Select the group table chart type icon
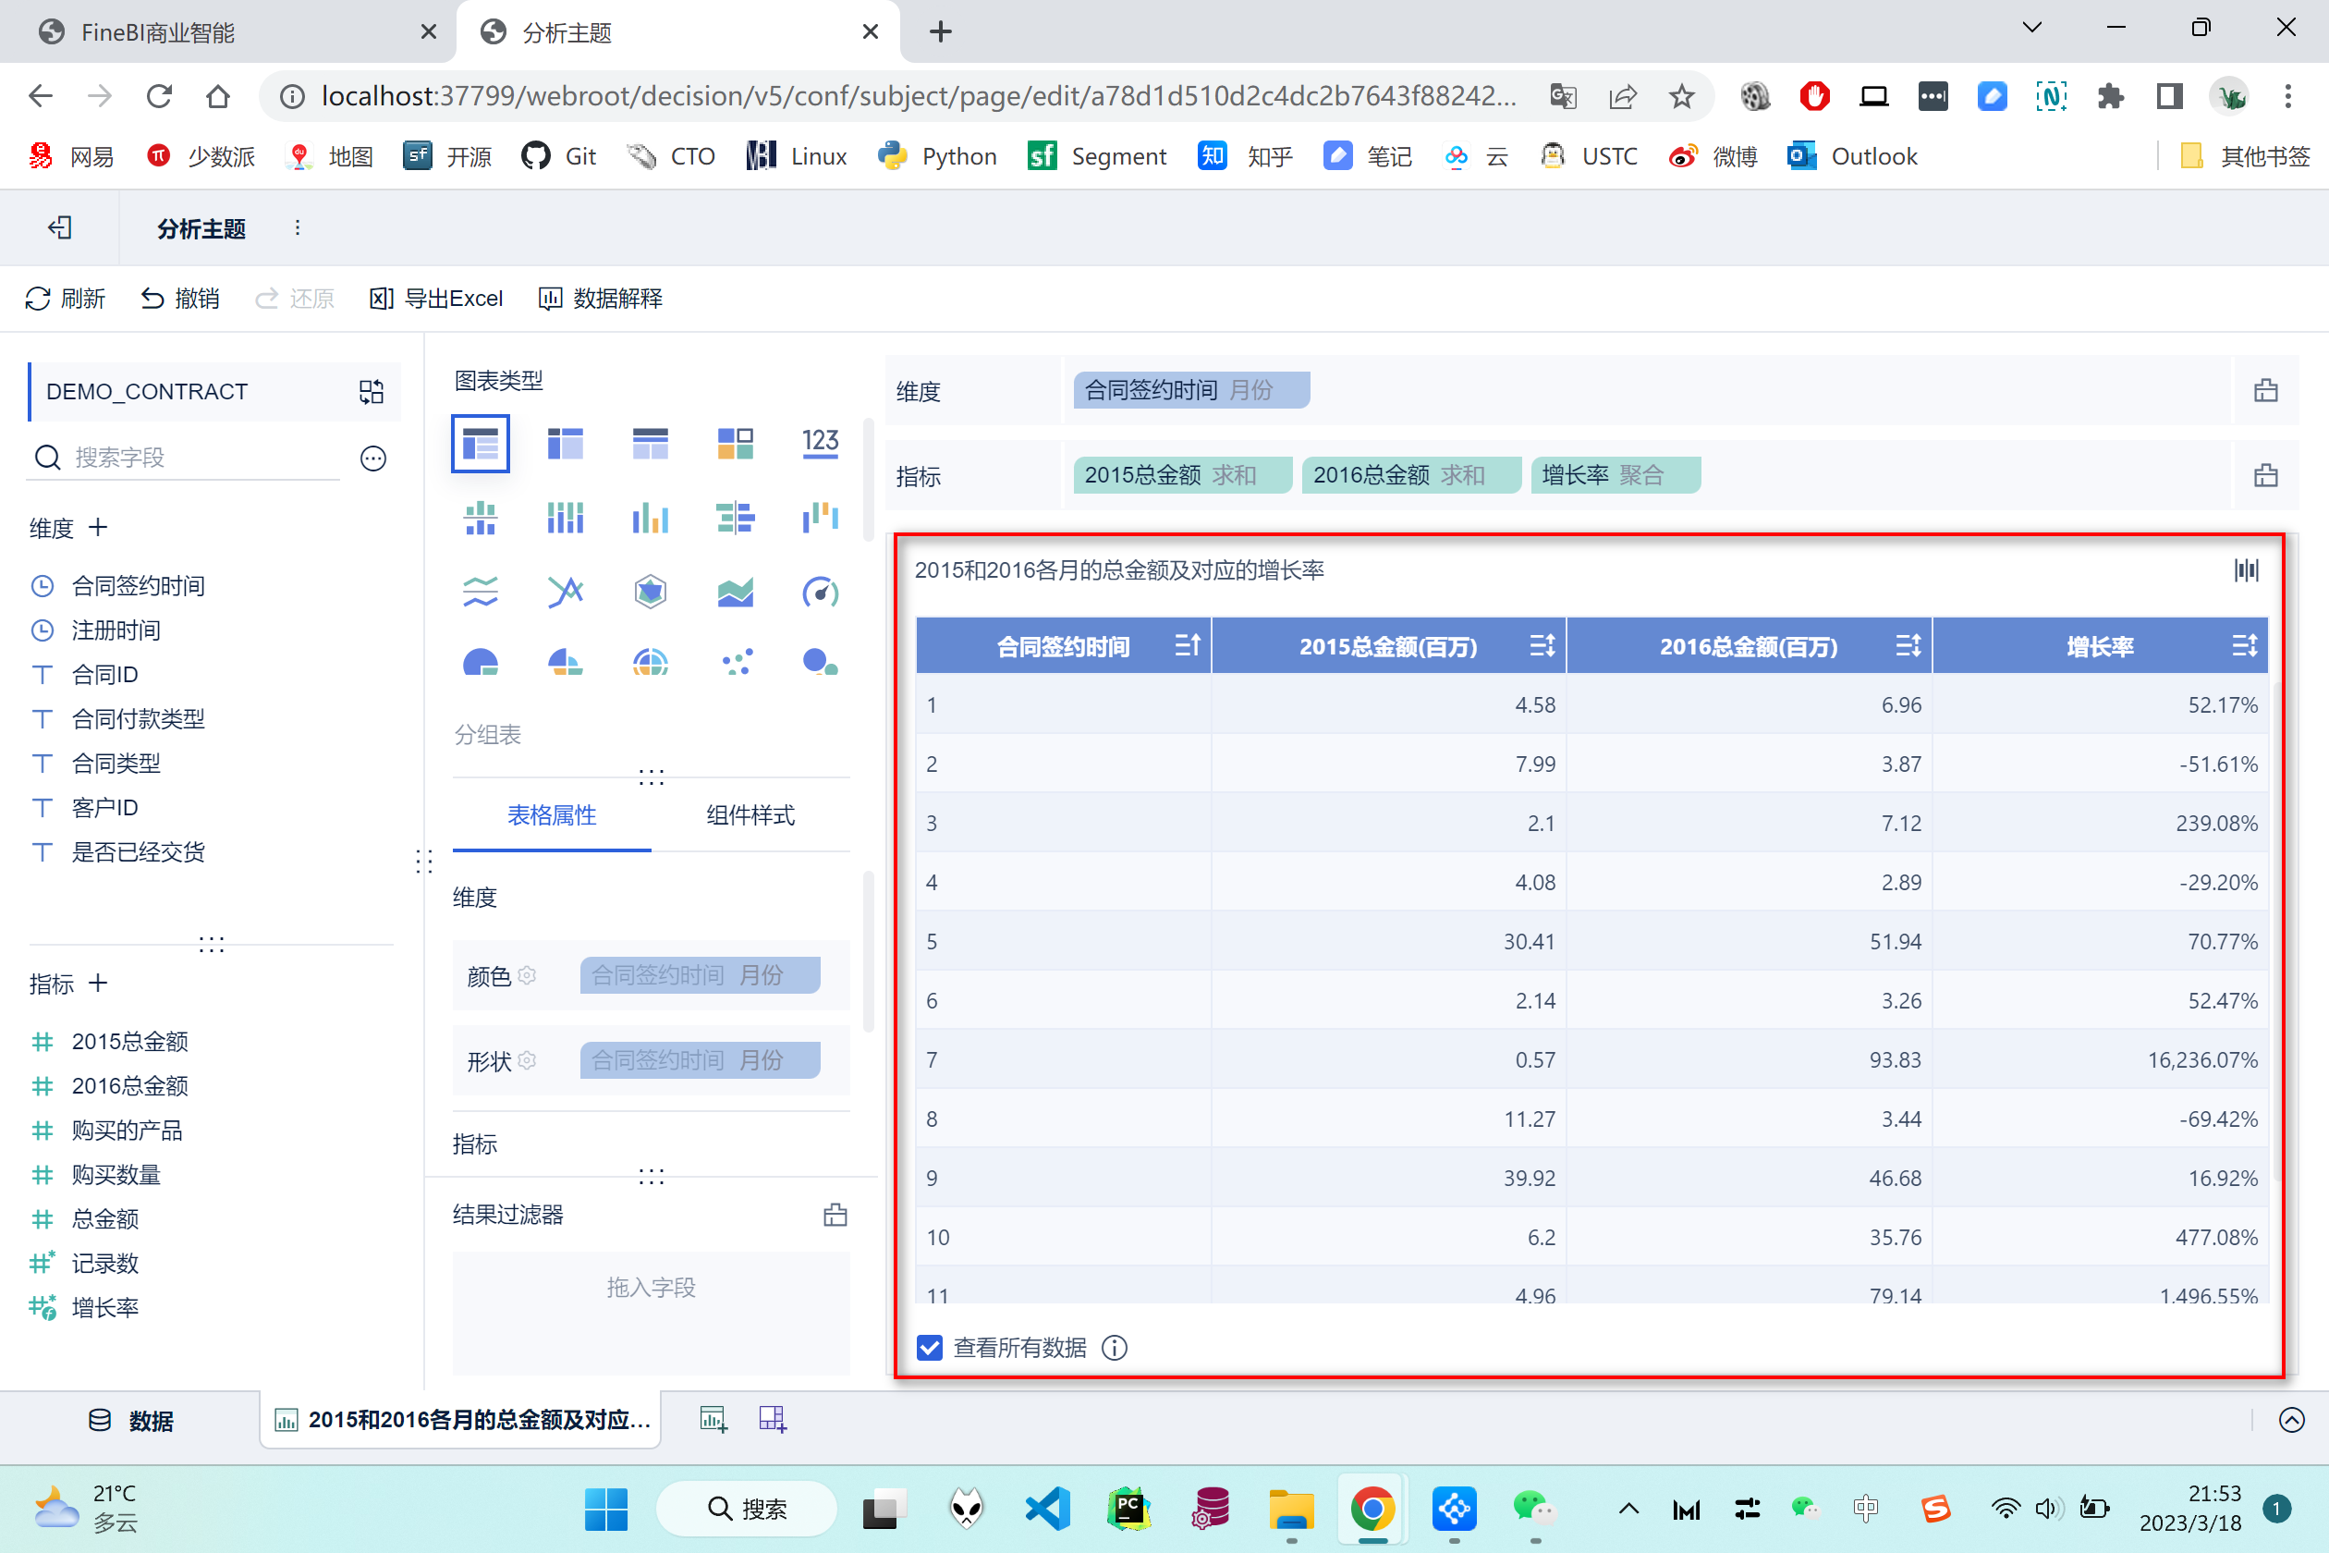The height and width of the screenshot is (1553, 2329). tap(481, 443)
